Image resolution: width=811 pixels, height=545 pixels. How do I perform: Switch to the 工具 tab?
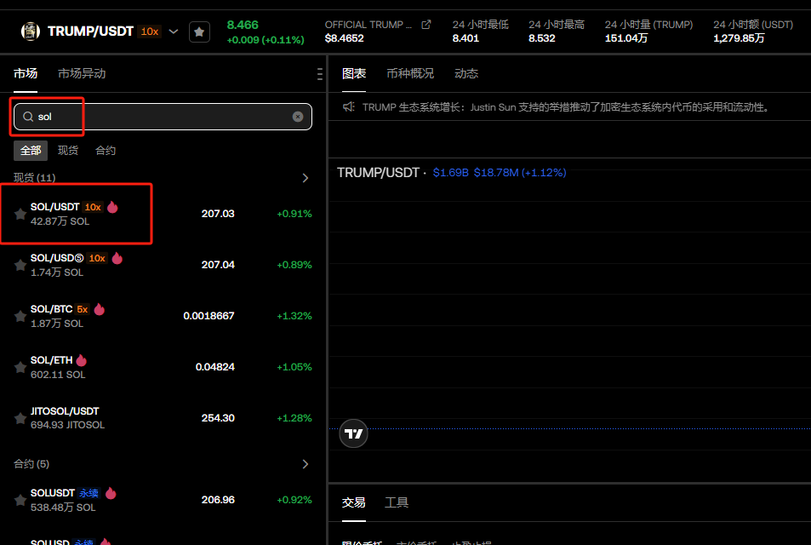pyautogui.click(x=397, y=502)
